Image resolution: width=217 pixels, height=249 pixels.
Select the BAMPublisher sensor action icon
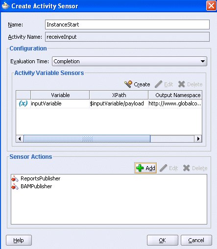15,186
